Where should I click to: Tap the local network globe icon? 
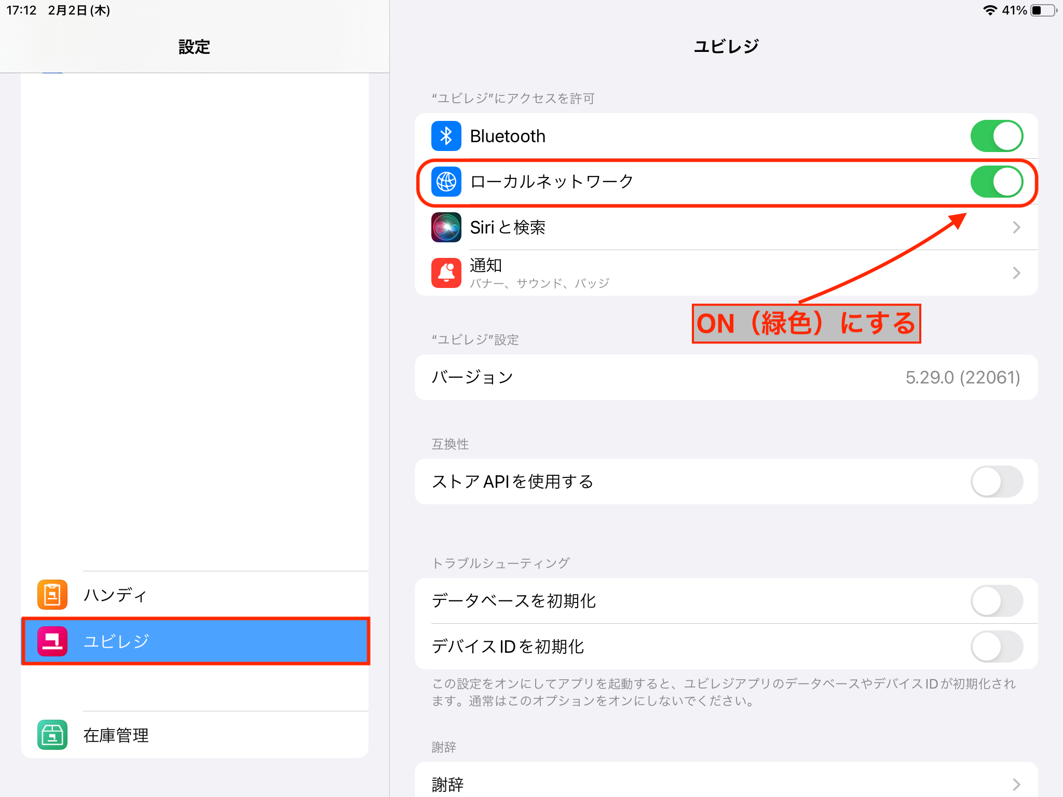(x=446, y=182)
